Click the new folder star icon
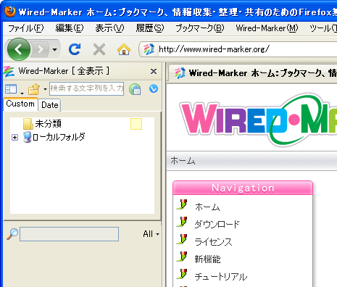 click(34, 89)
